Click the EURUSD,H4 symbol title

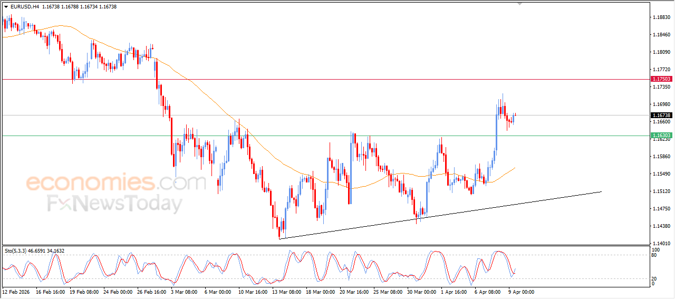pos(25,7)
